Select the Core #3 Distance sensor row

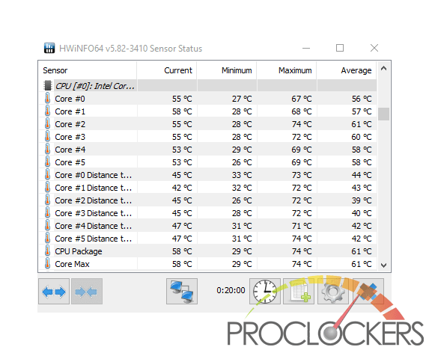click(207, 213)
